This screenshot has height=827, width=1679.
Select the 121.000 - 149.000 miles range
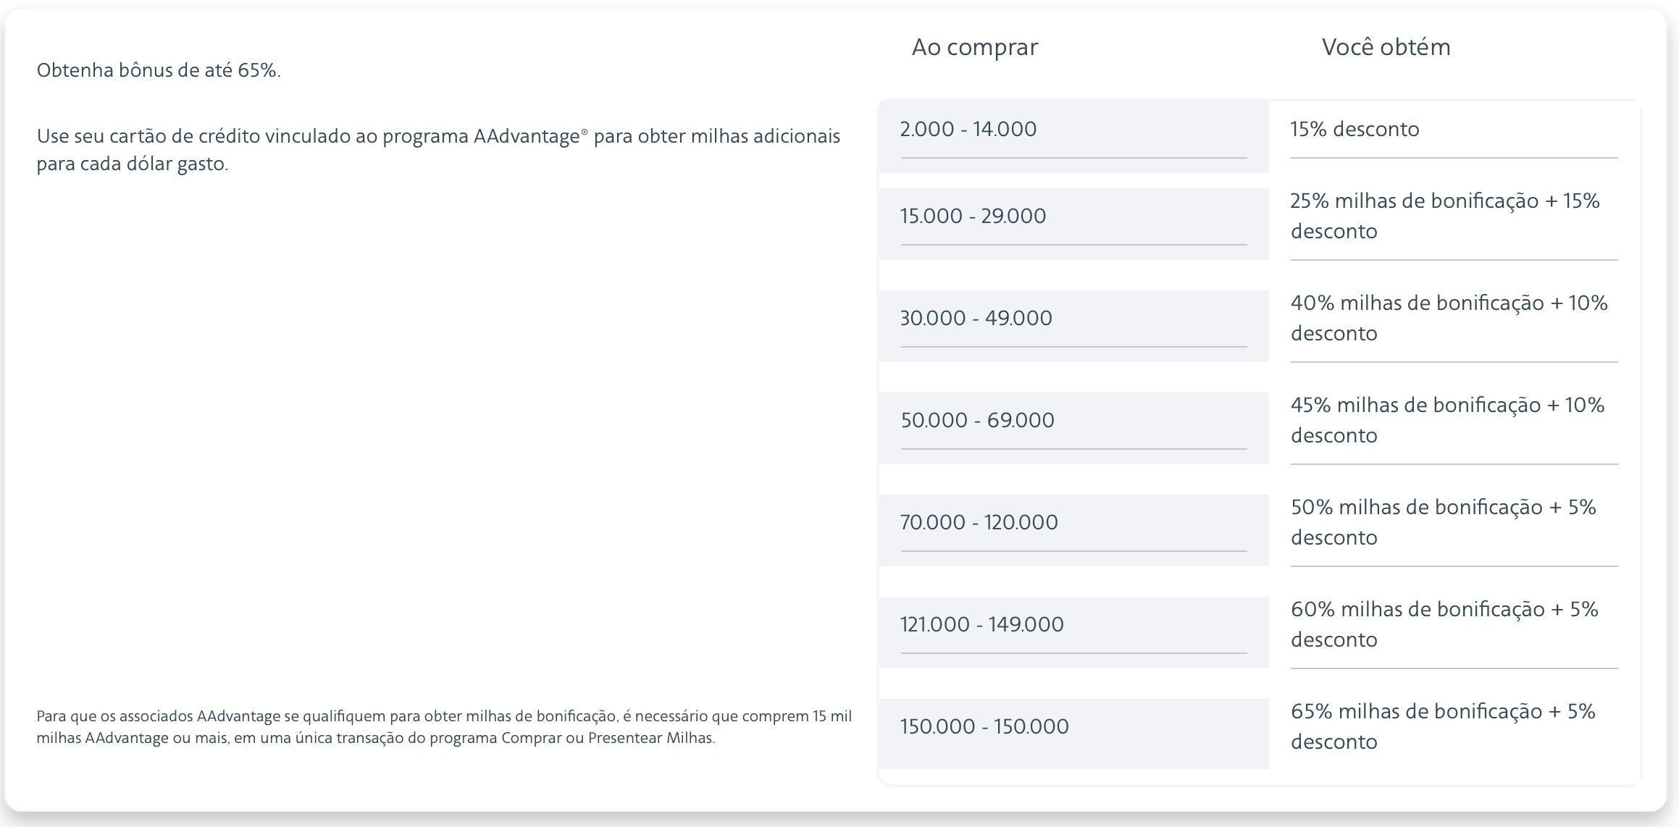[1073, 632]
